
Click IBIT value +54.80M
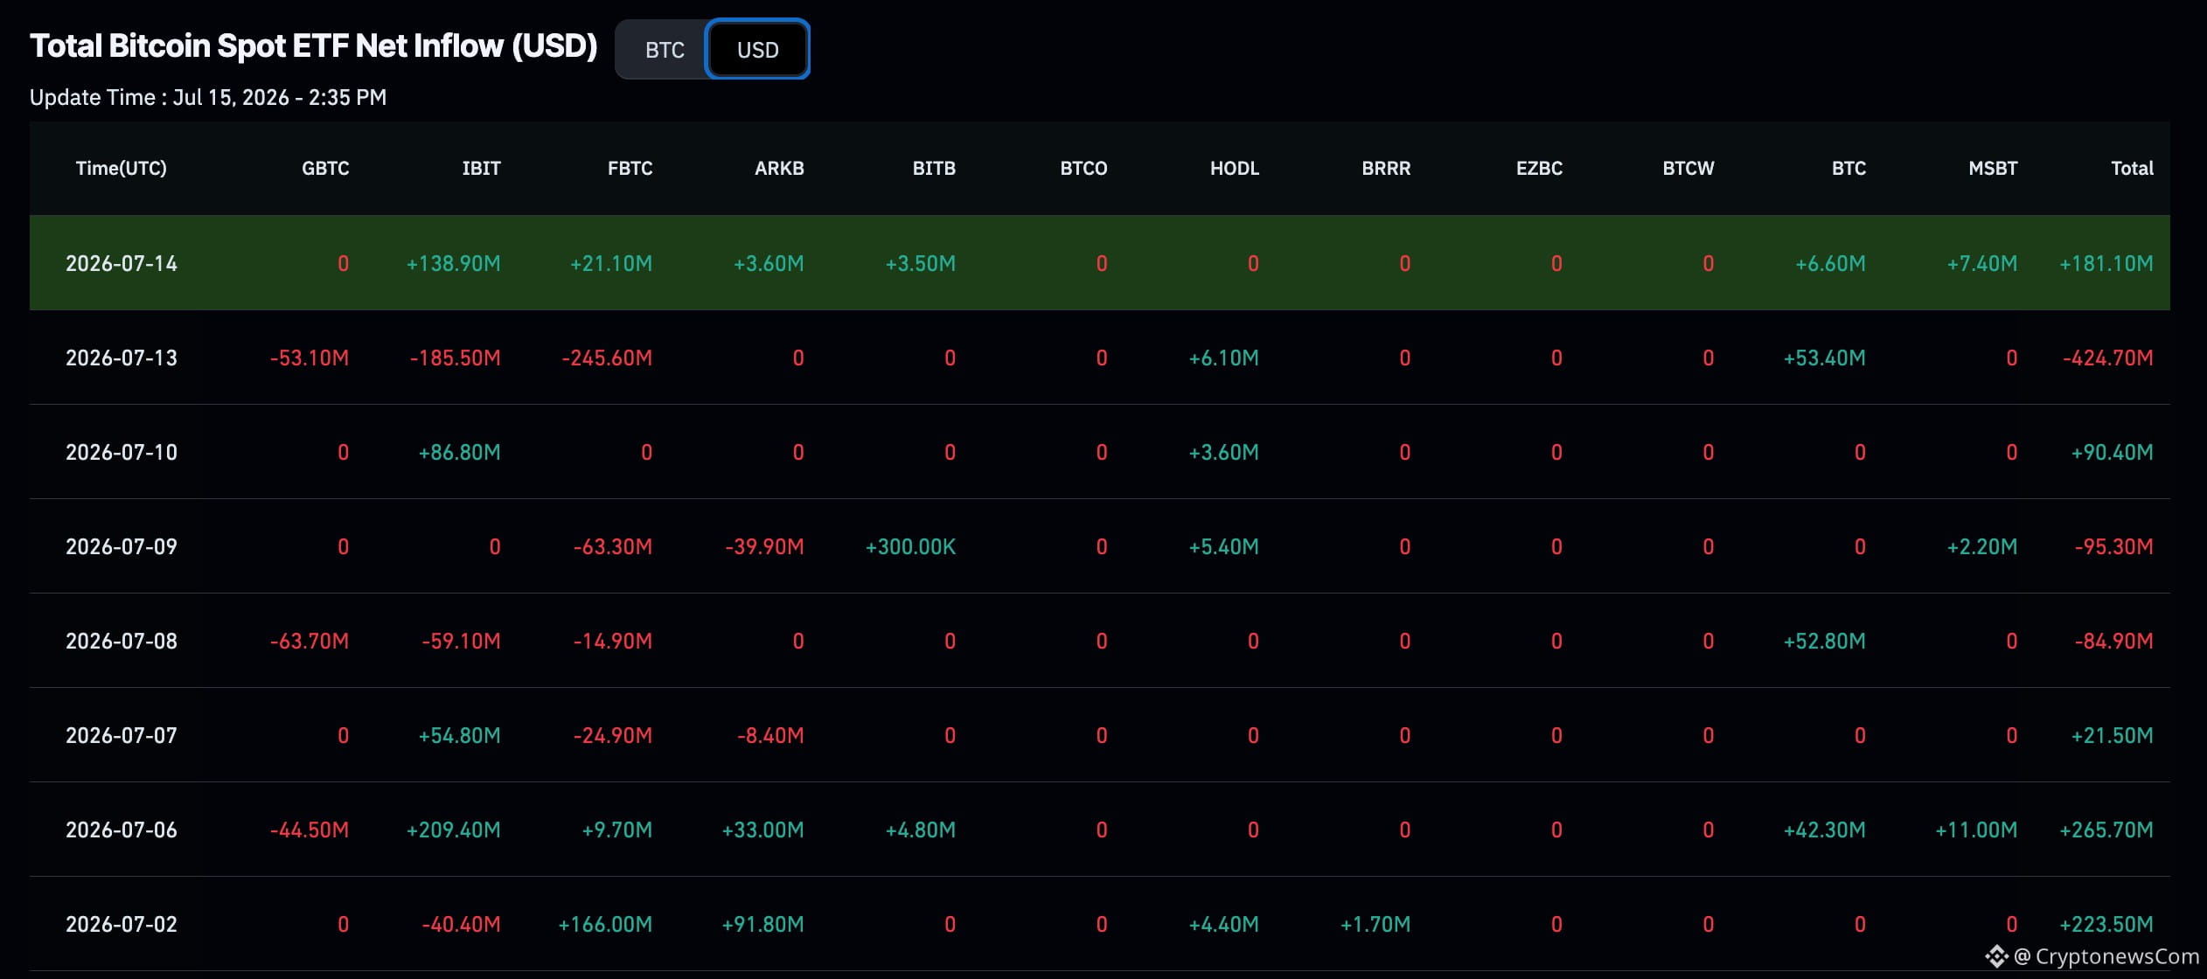pos(459,735)
